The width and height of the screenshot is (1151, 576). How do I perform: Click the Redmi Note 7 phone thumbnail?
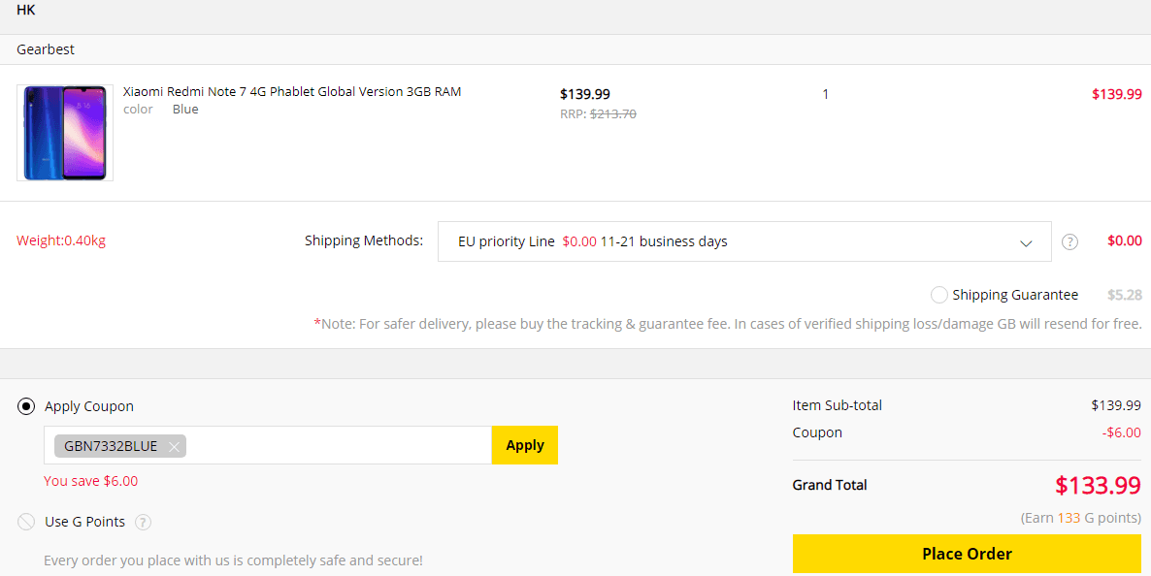click(x=65, y=133)
